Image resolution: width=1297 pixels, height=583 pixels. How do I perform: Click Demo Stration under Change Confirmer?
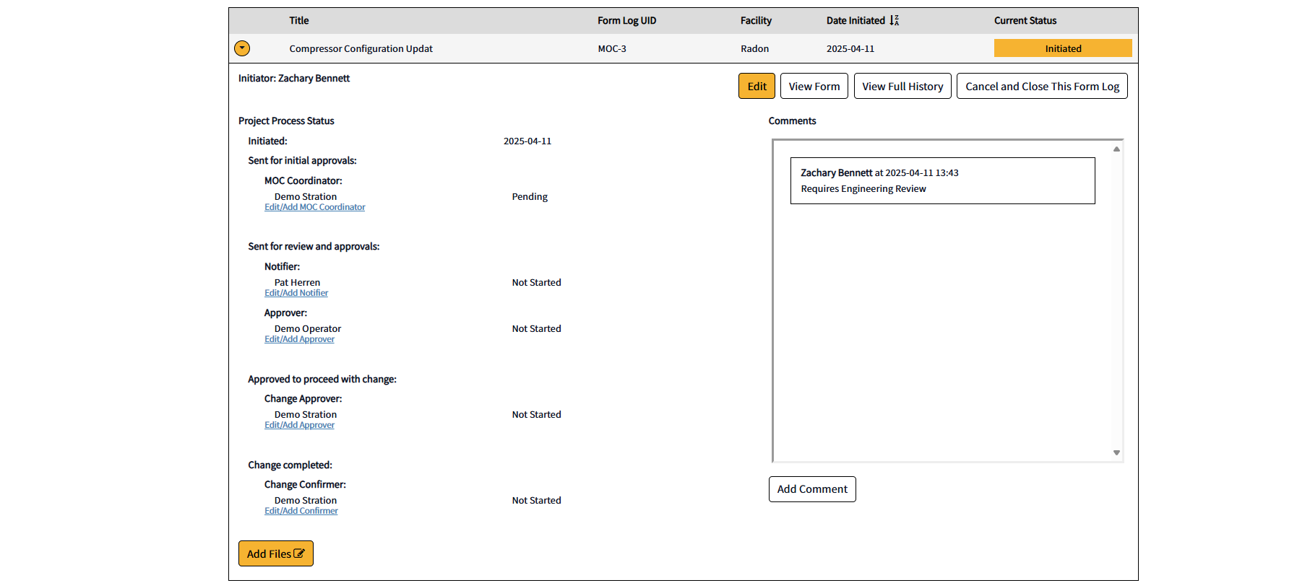[305, 500]
